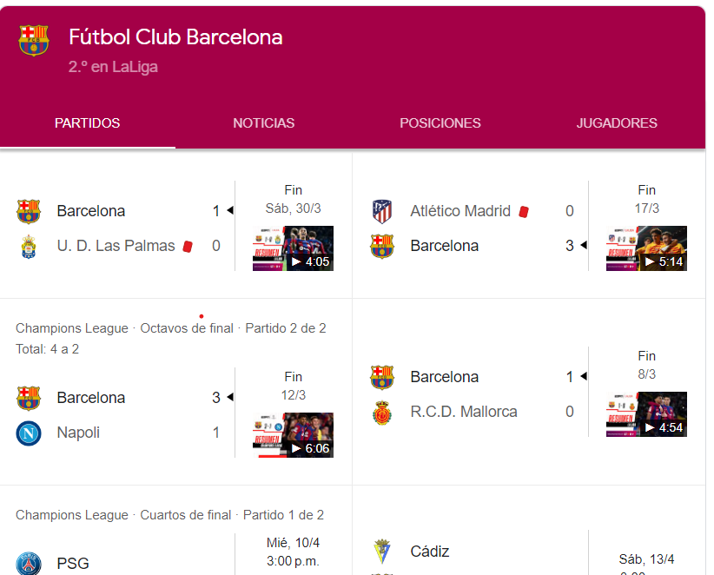Viewport: 714px width, 575px height.
Task: Click the PSG team logo
Action: [29, 564]
